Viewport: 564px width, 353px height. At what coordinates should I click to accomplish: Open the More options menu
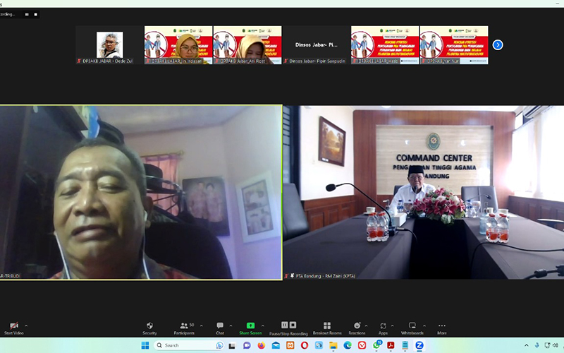coord(441,326)
